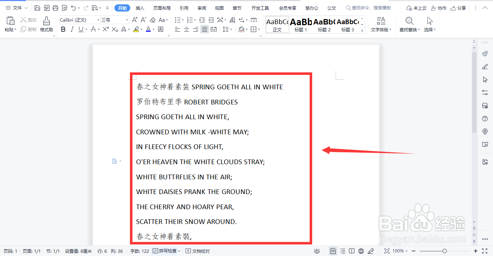Open 文字排版 text layout tool
Screen dimensions: 493x256
click(381, 24)
